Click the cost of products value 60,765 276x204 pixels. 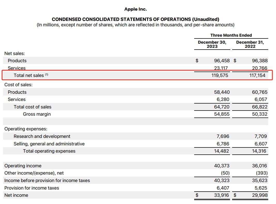[x=260, y=92]
